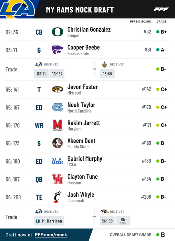Click the Maryland M logo
The height and width of the screenshot is (241, 175).
tap(58, 125)
